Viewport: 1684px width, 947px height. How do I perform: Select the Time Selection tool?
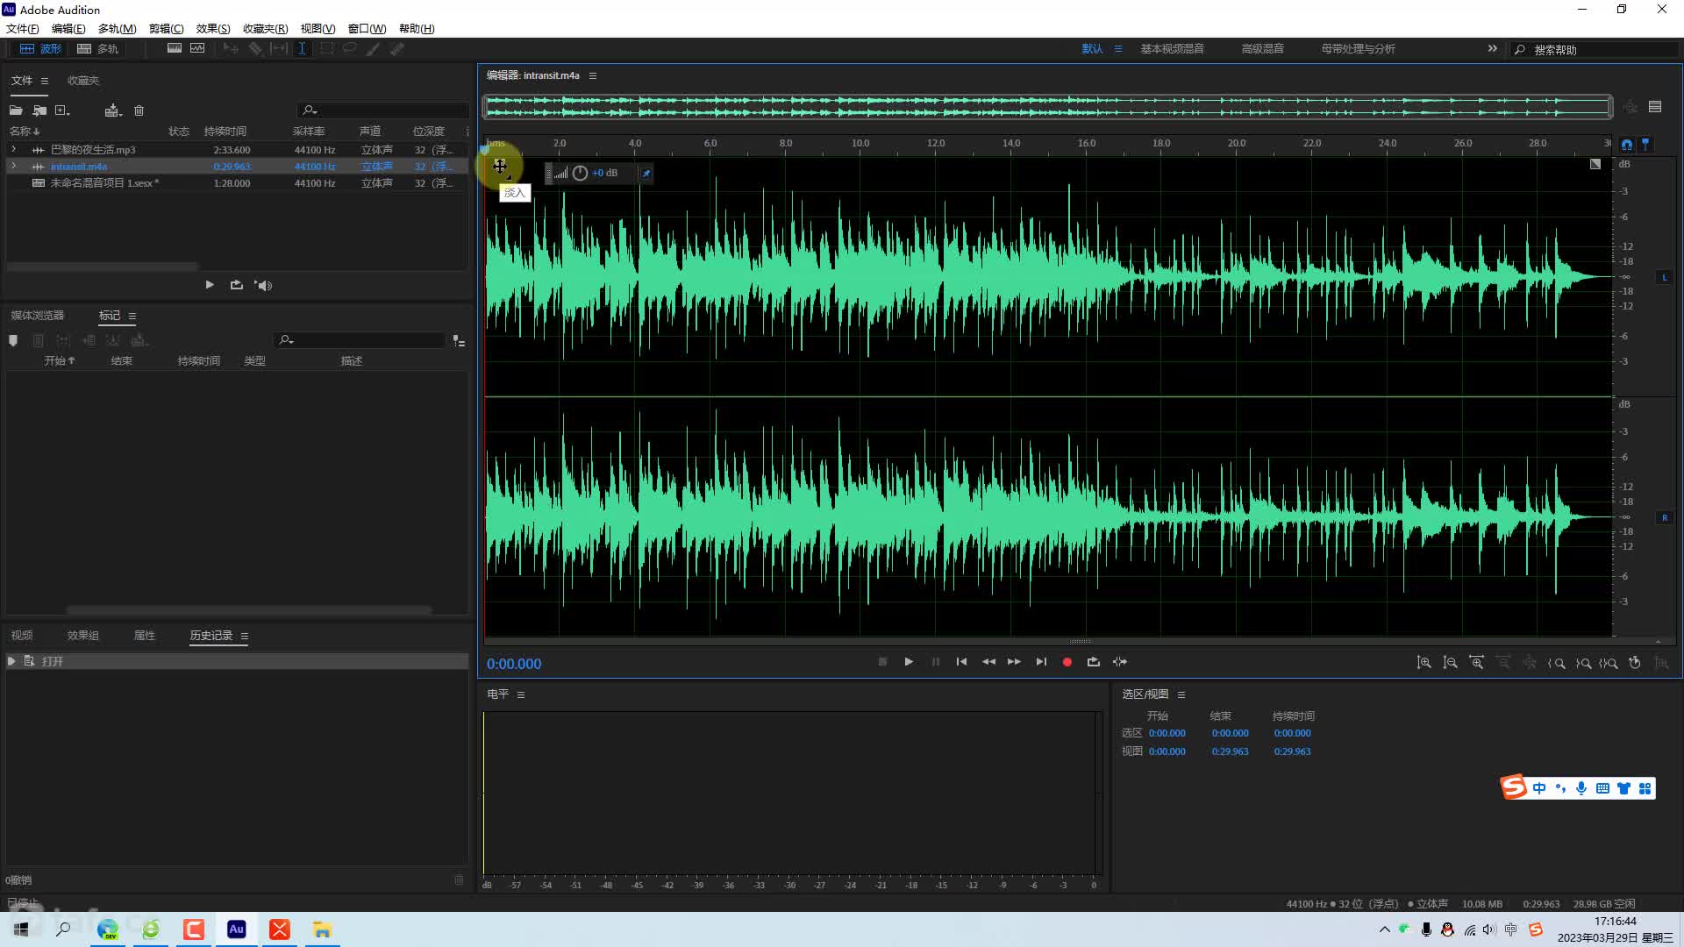click(302, 49)
